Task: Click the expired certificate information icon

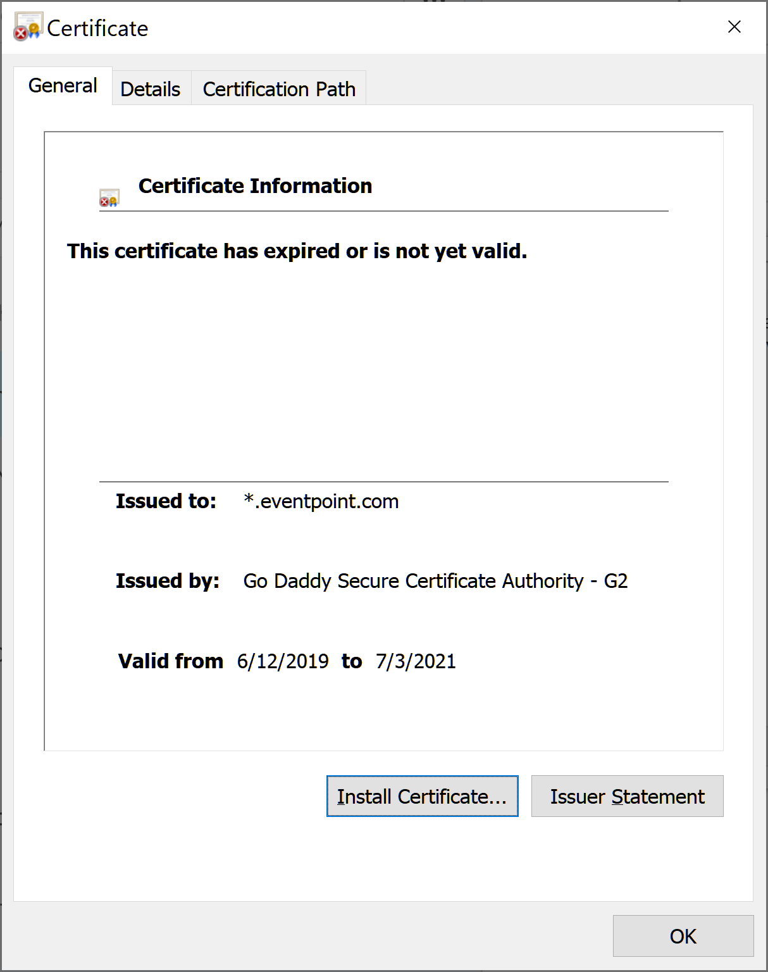Action: (109, 198)
